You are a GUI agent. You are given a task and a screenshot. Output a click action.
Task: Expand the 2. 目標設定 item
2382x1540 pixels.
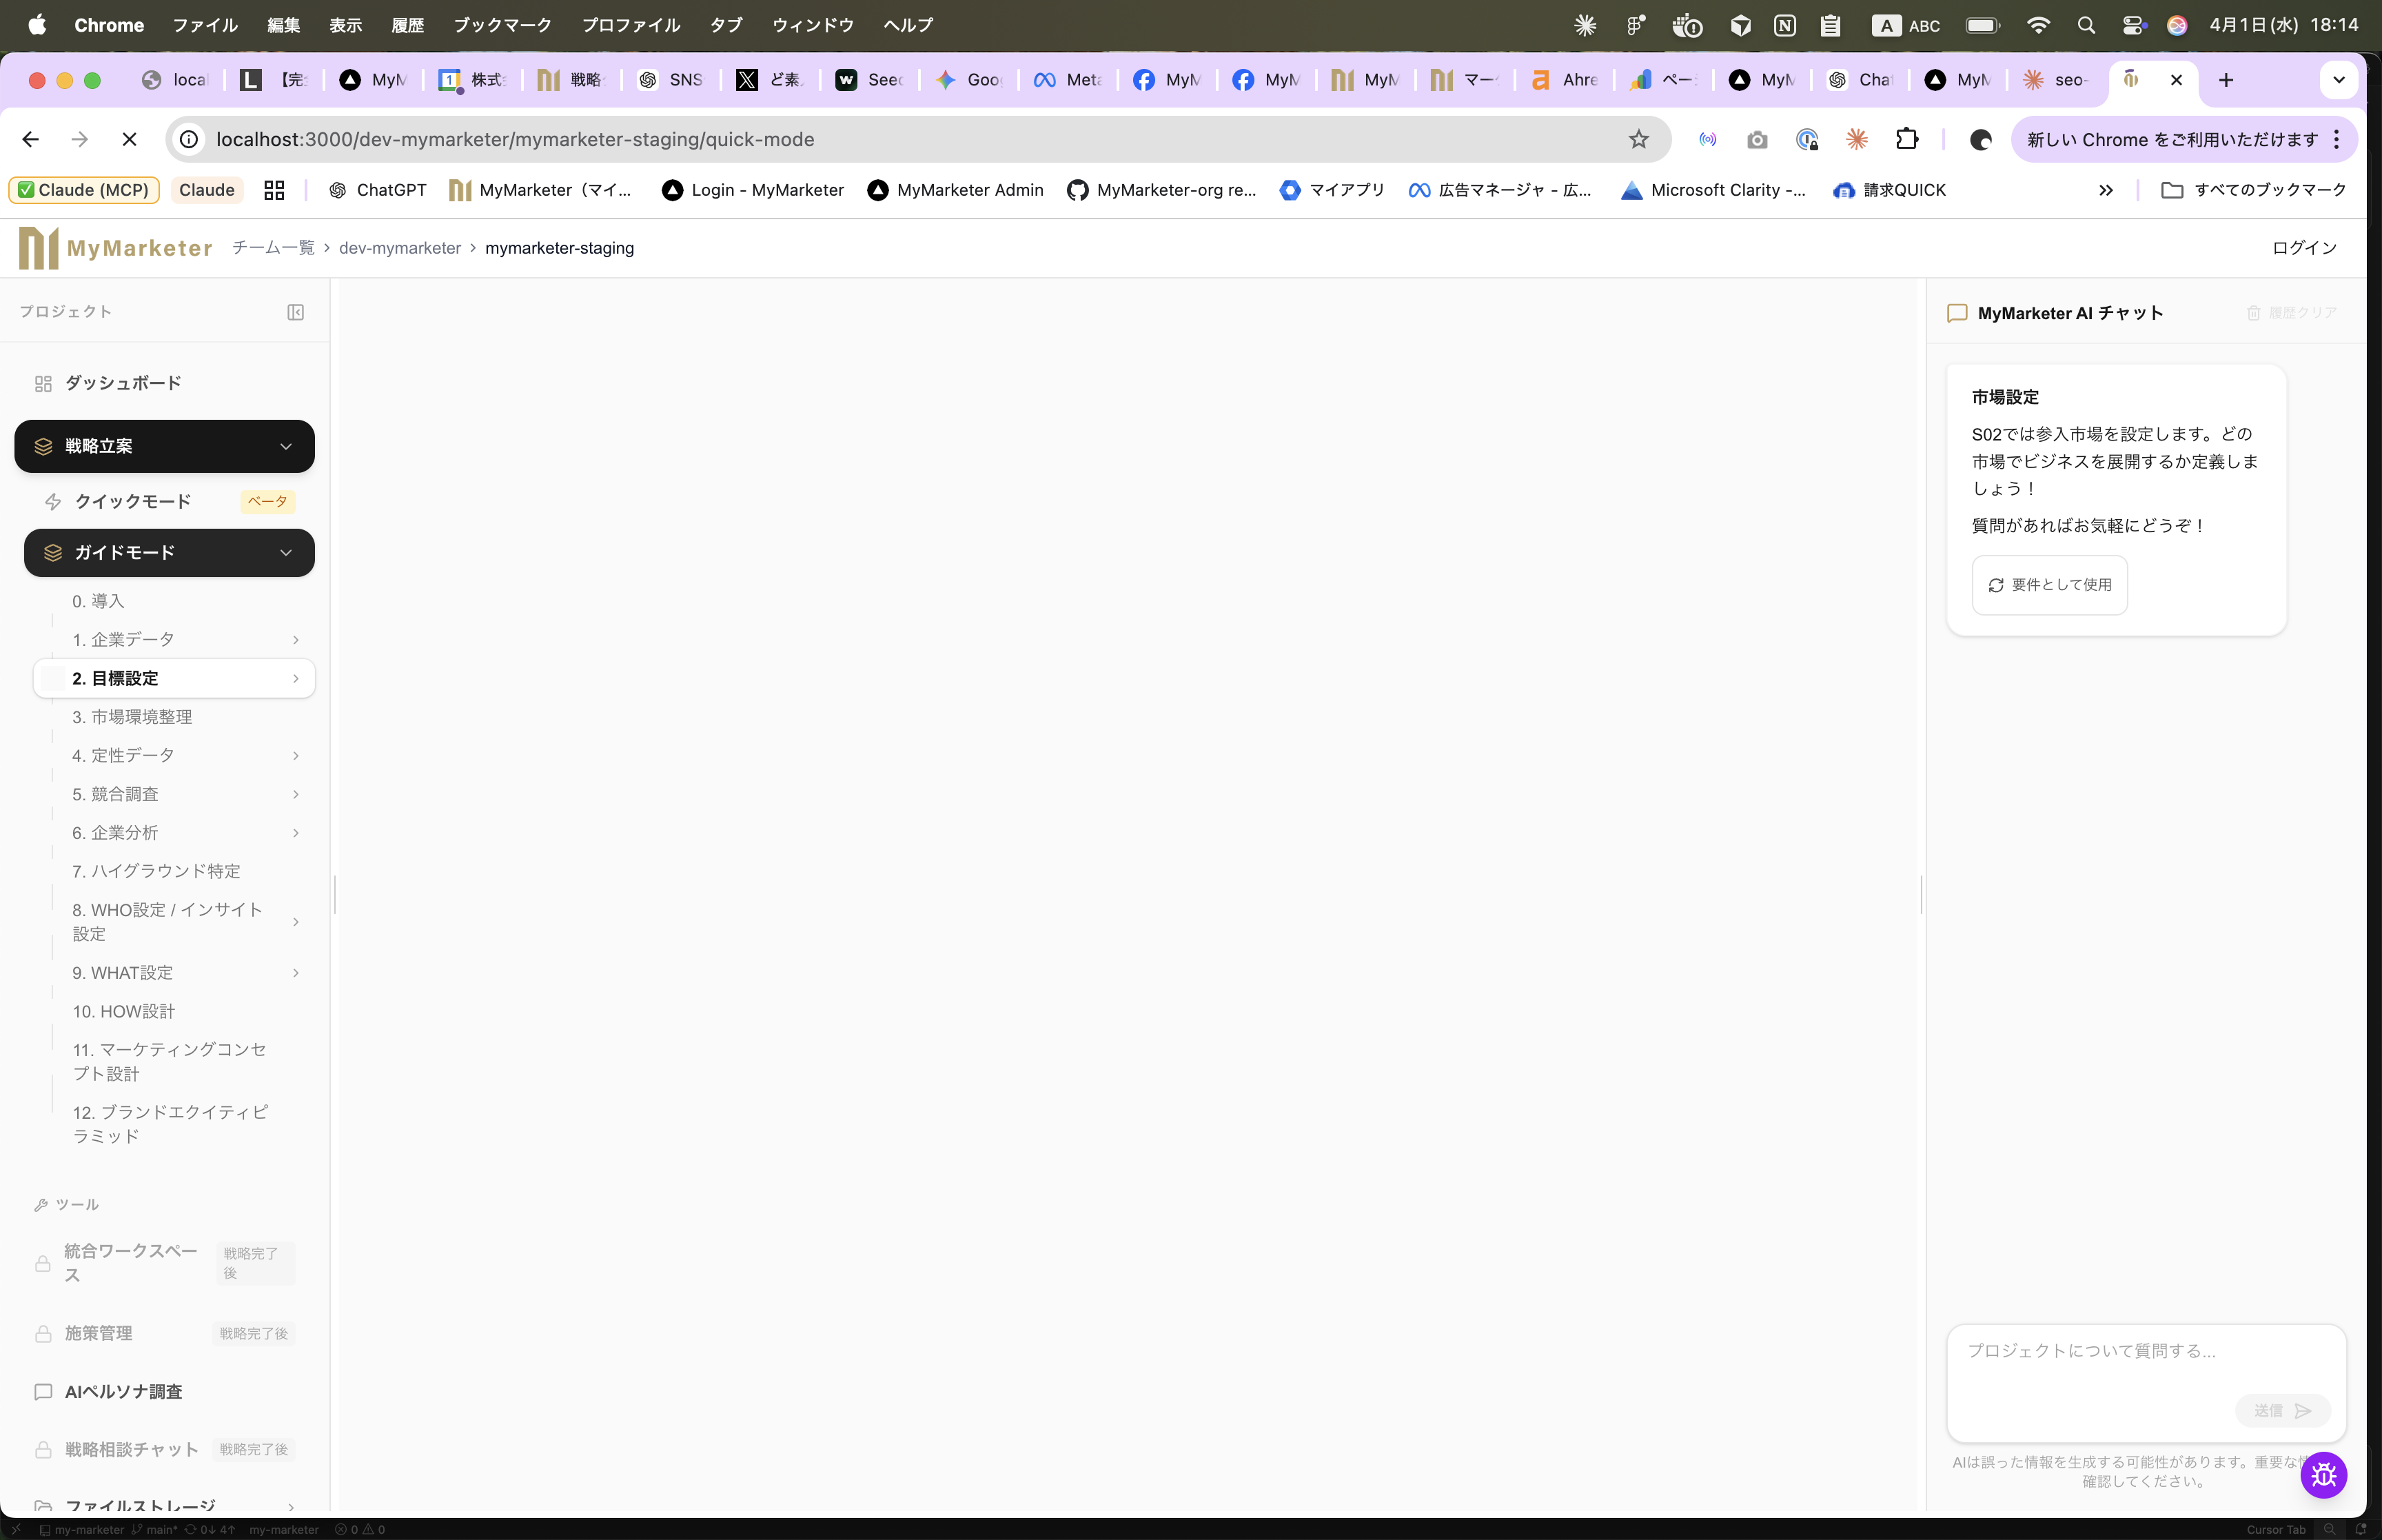[296, 678]
